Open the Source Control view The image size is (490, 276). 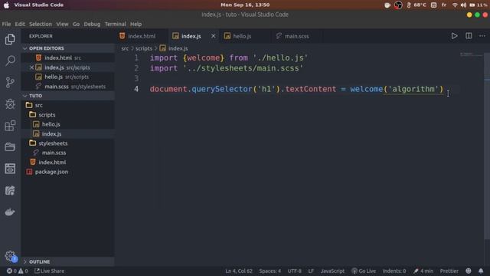[10, 82]
